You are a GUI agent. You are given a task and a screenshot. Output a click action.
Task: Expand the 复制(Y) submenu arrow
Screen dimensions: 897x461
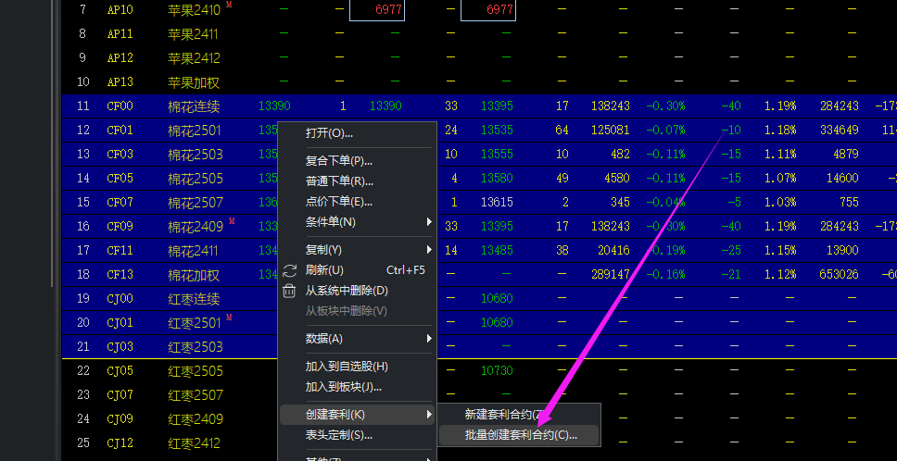click(429, 250)
